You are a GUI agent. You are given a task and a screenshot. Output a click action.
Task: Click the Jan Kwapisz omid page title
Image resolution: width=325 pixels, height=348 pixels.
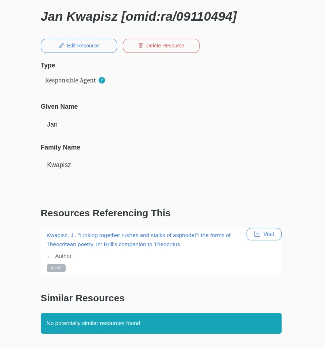pyautogui.click(x=139, y=17)
